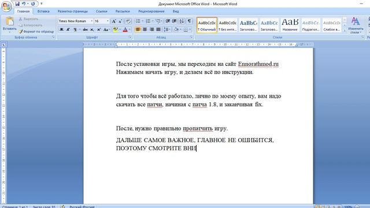Center align the text
This screenshot has width=370, height=208.
point(145,29)
